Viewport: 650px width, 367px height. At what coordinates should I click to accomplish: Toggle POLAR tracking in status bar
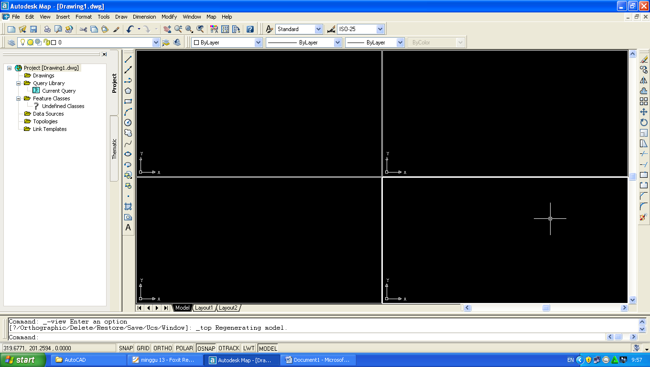pos(184,348)
